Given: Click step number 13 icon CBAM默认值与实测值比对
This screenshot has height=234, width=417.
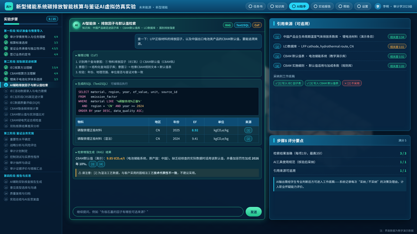Looking at the screenshot, I should click(6, 114).
